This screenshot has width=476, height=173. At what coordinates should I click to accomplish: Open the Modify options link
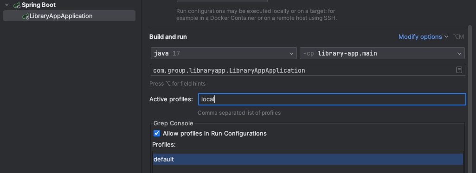420,37
